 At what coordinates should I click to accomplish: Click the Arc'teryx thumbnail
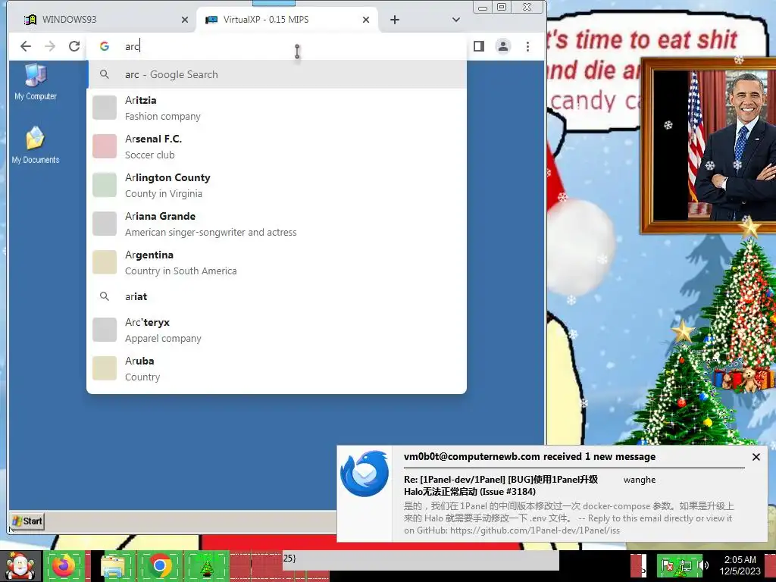point(105,330)
